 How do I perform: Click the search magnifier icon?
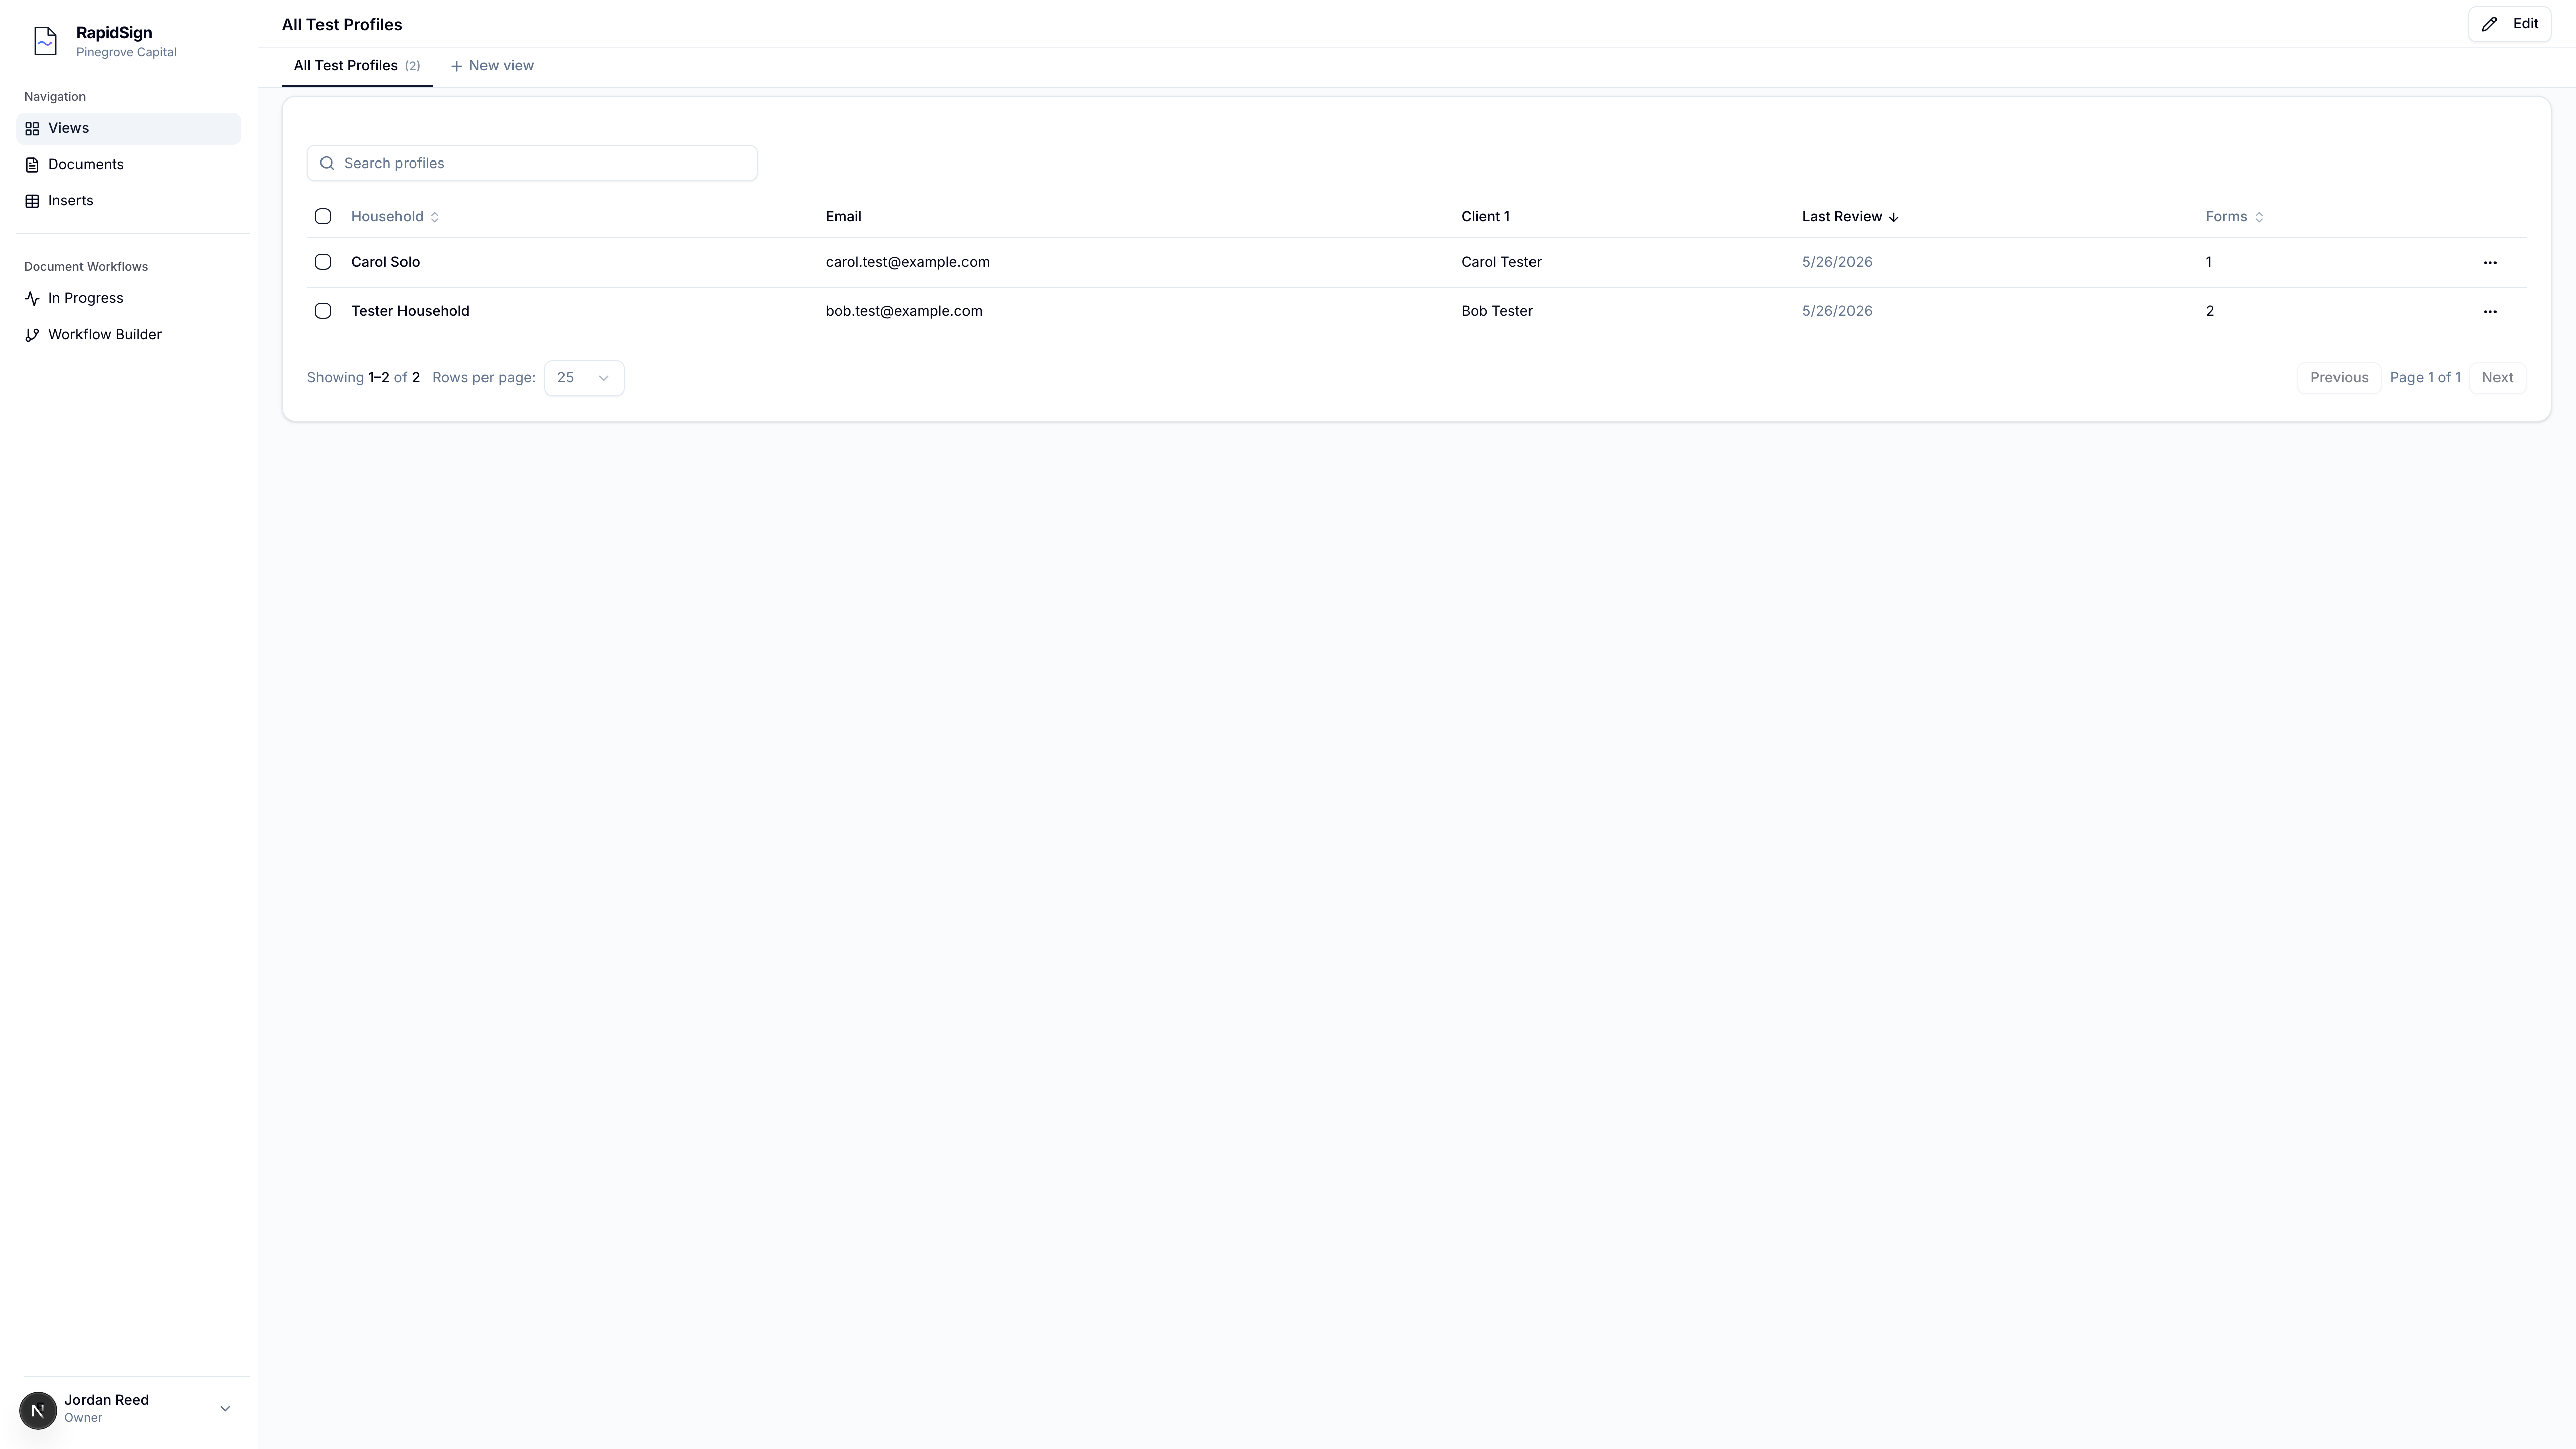pos(327,163)
